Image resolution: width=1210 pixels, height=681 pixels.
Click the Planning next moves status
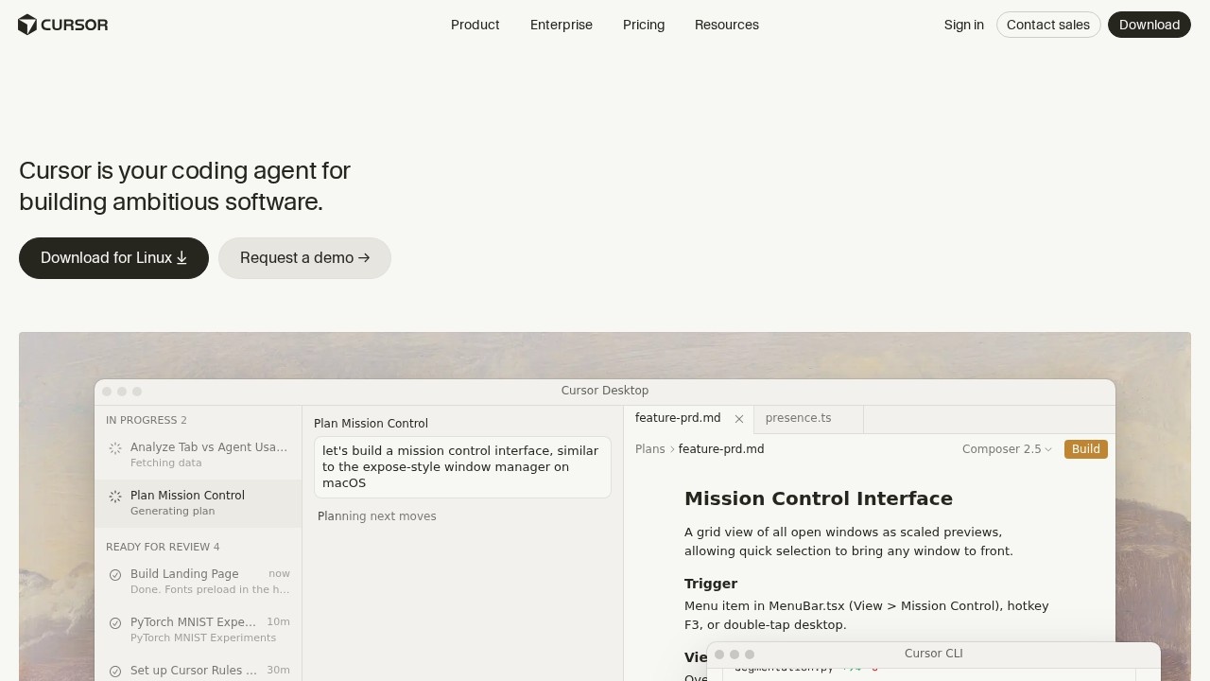coord(377,516)
